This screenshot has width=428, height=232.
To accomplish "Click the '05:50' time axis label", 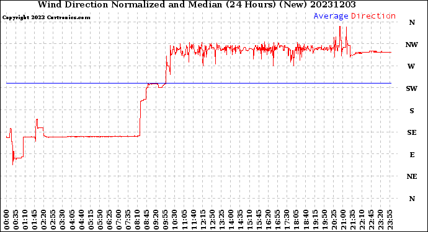I will pyautogui.click(x=100, y=220).
